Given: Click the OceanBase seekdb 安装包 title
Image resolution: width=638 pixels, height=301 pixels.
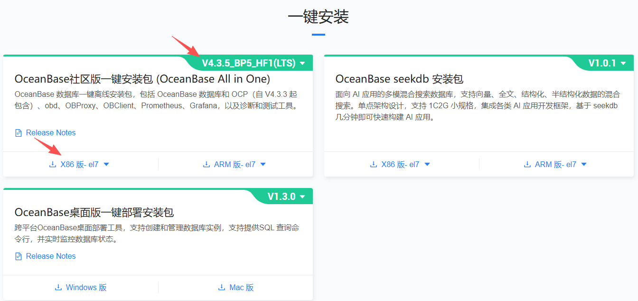Looking at the screenshot, I should click(x=399, y=79).
